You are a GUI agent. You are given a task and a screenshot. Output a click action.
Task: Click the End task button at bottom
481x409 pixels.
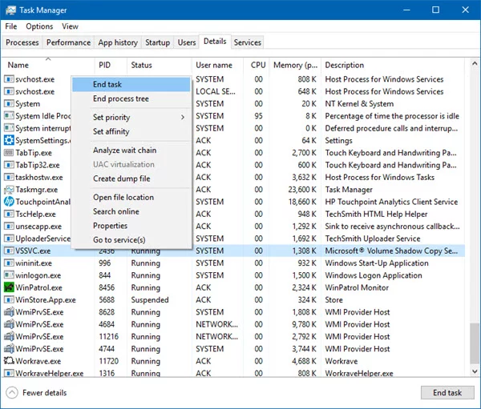447,392
